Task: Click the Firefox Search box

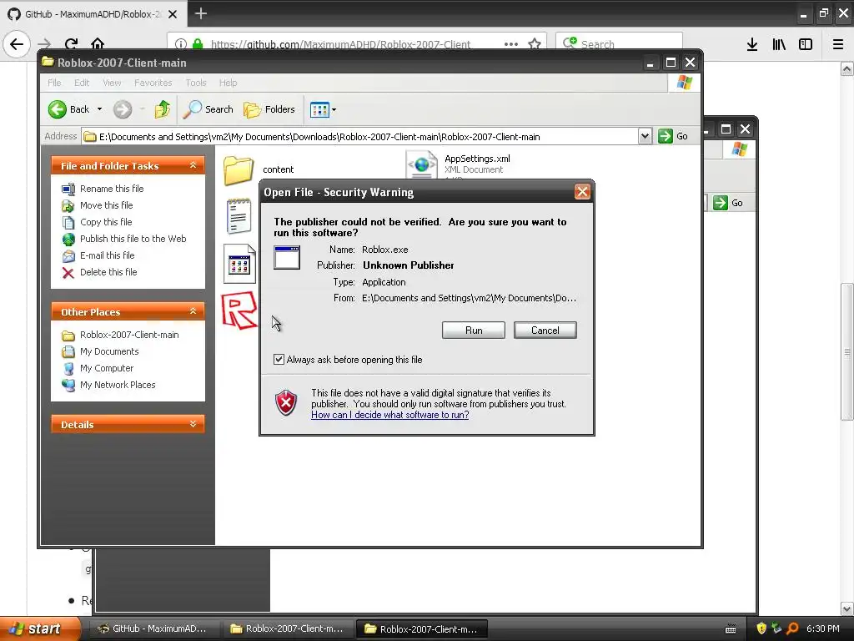Action: click(x=619, y=44)
